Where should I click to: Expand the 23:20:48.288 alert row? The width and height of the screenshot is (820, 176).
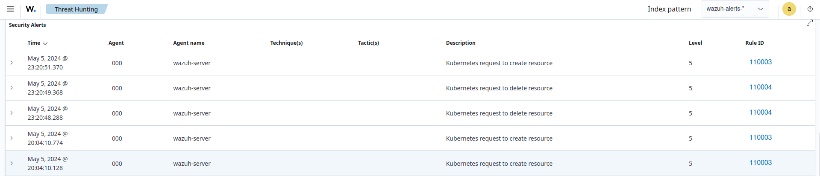[x=12, y=113]
